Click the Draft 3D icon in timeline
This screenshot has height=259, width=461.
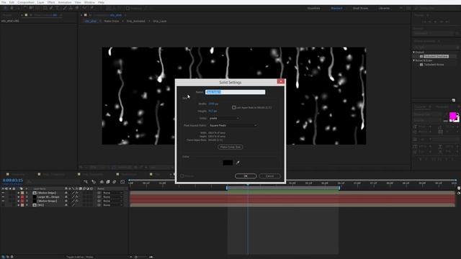[x=94, y=182]
